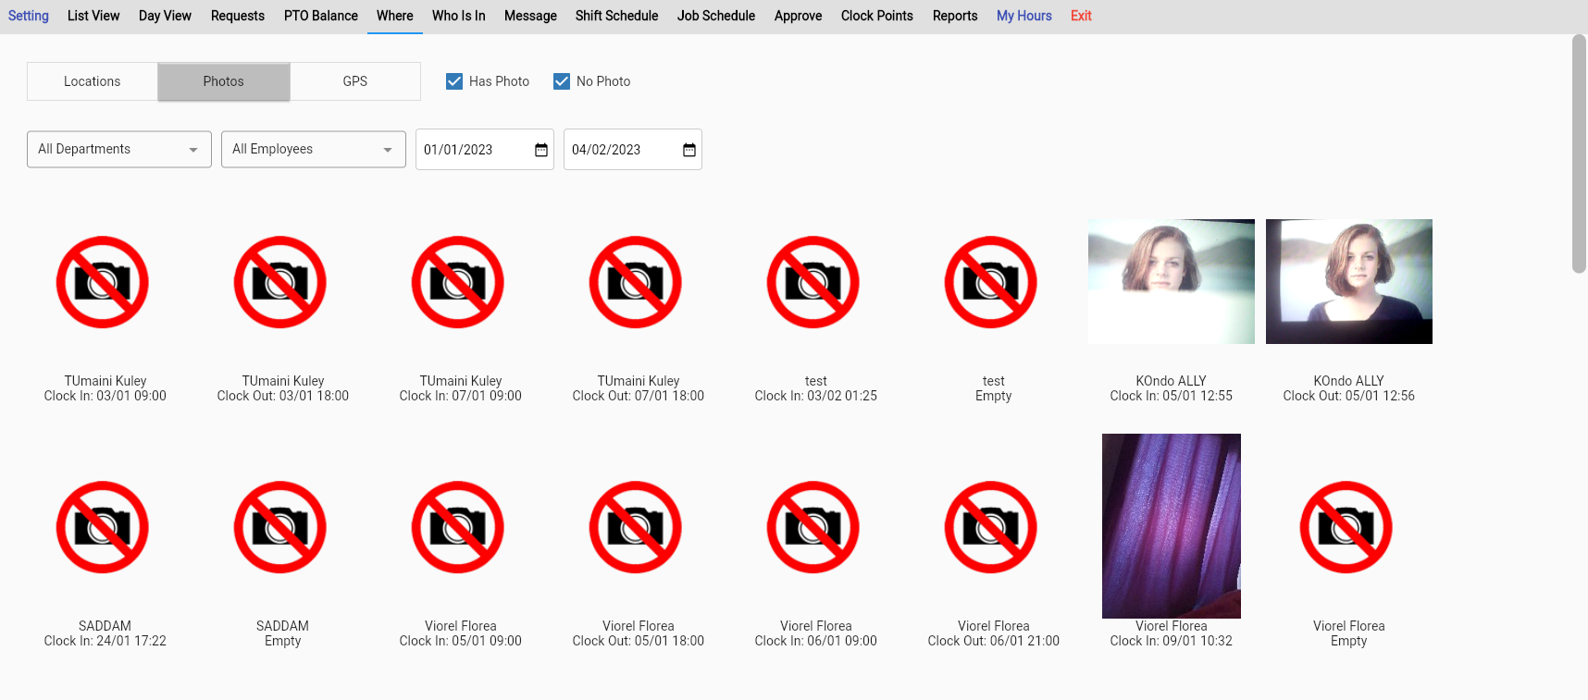Open My Hours link
Screen dimensions: 1588x700
pos(1024,16)
